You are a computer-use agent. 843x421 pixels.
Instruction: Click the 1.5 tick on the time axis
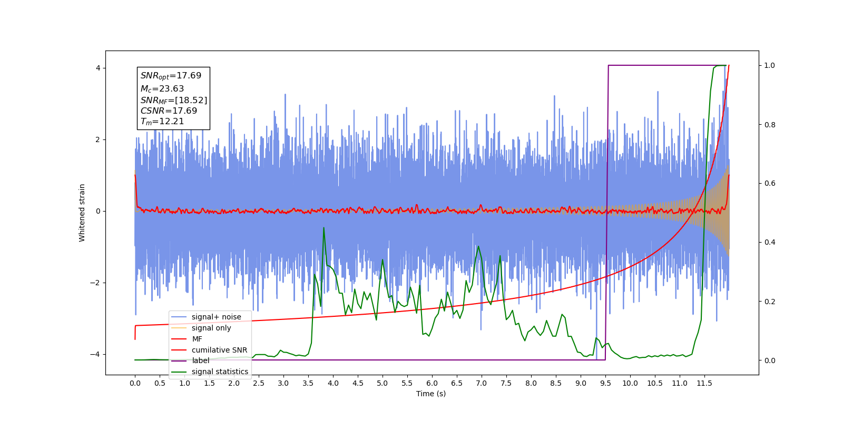[x=209, y=383]
